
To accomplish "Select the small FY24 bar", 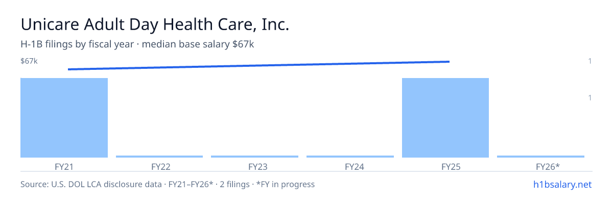I will (x=350, y=157).
